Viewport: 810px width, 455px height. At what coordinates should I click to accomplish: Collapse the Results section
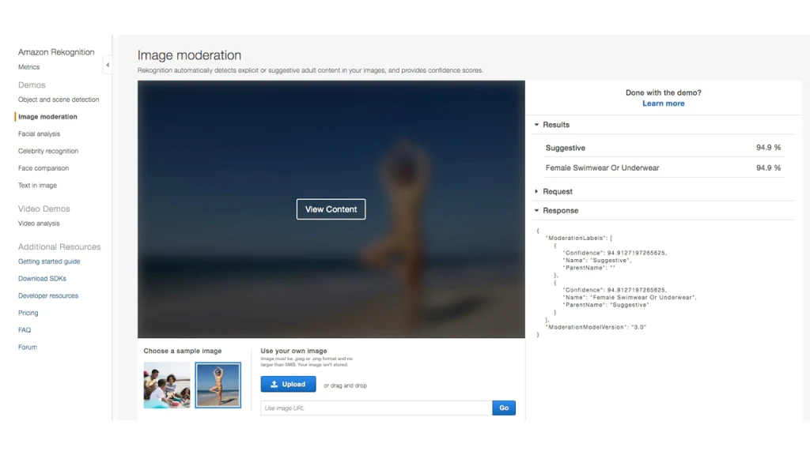(555, 124)
